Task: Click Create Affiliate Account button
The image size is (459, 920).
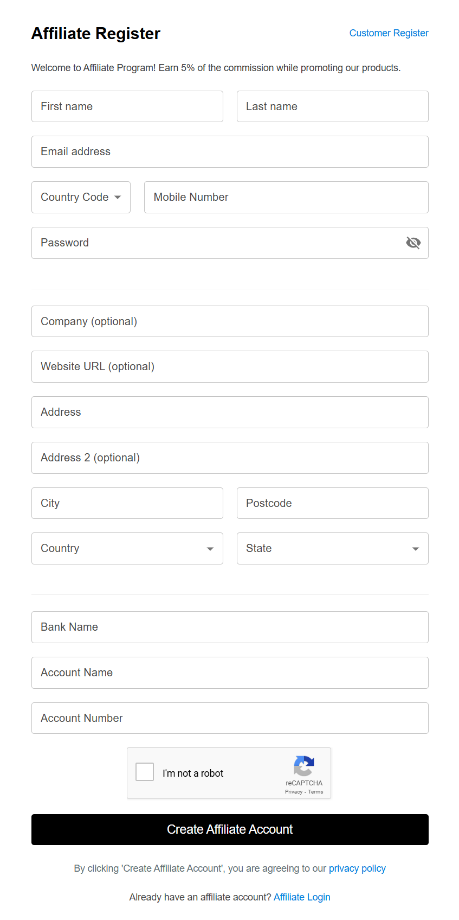Action: click(x=230, y=829)
